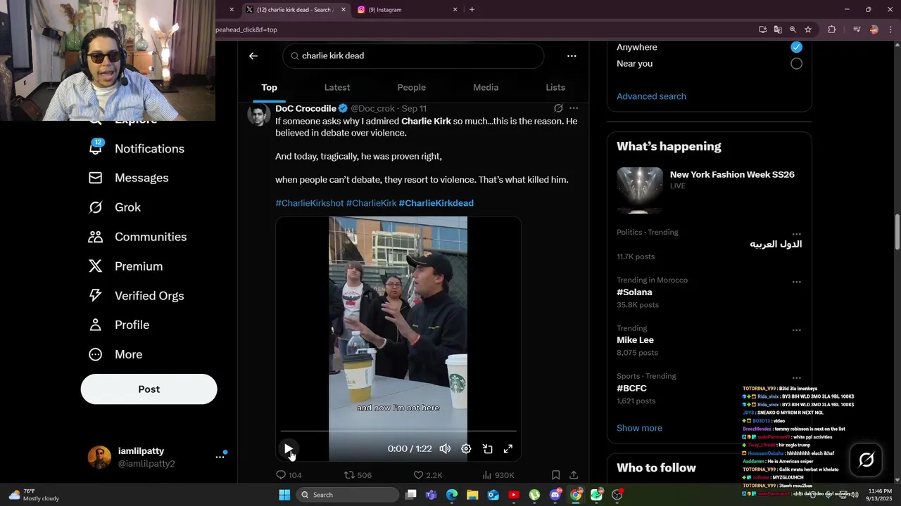Screen dimensions: 901x506
Task: Open Verified Orgs in sidebar
Action: [137, 296]
